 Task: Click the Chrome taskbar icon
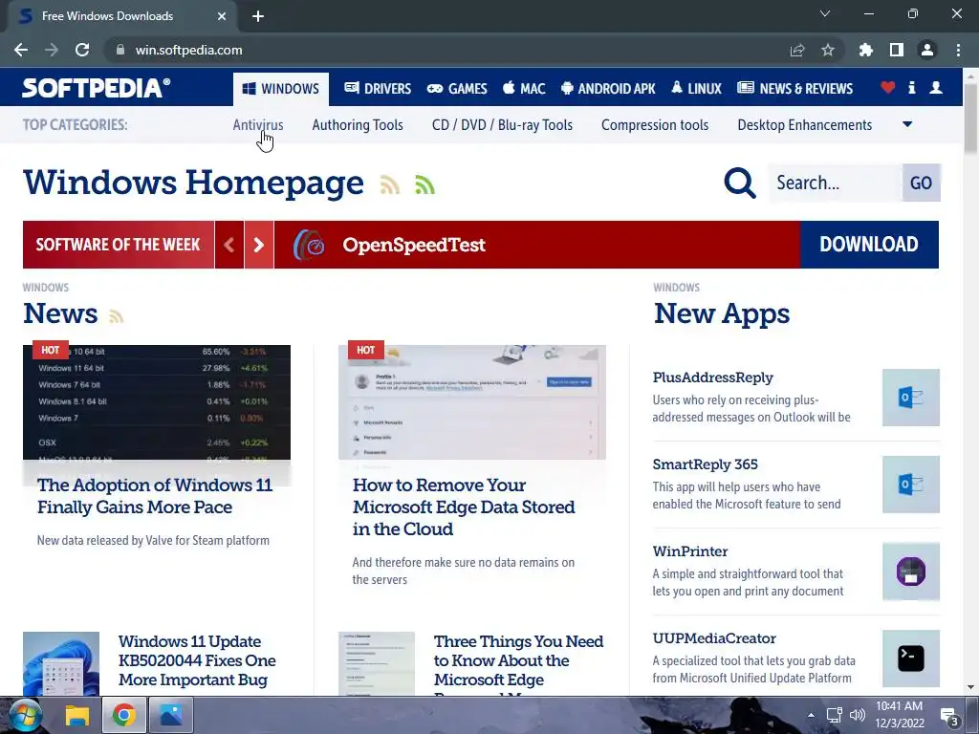tap(124, 715)
